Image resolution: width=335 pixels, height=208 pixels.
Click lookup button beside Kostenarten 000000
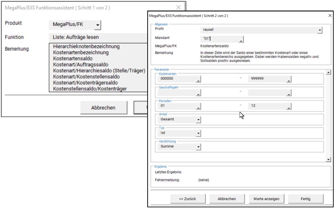(198, 79)
